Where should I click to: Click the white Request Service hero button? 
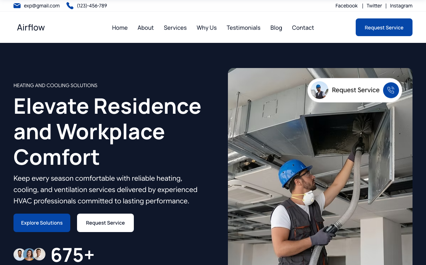point(105,223)
